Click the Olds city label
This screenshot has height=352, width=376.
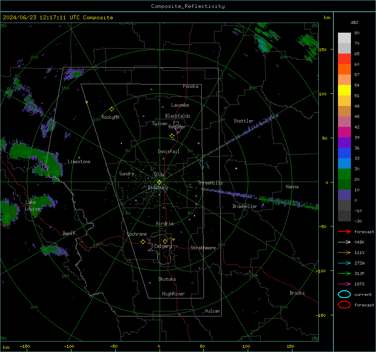pyautogui.click(x=159, y=175)
